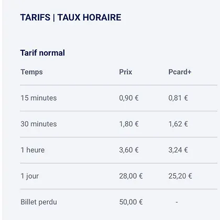Select the 30 minutes row label

coord(39,124)
